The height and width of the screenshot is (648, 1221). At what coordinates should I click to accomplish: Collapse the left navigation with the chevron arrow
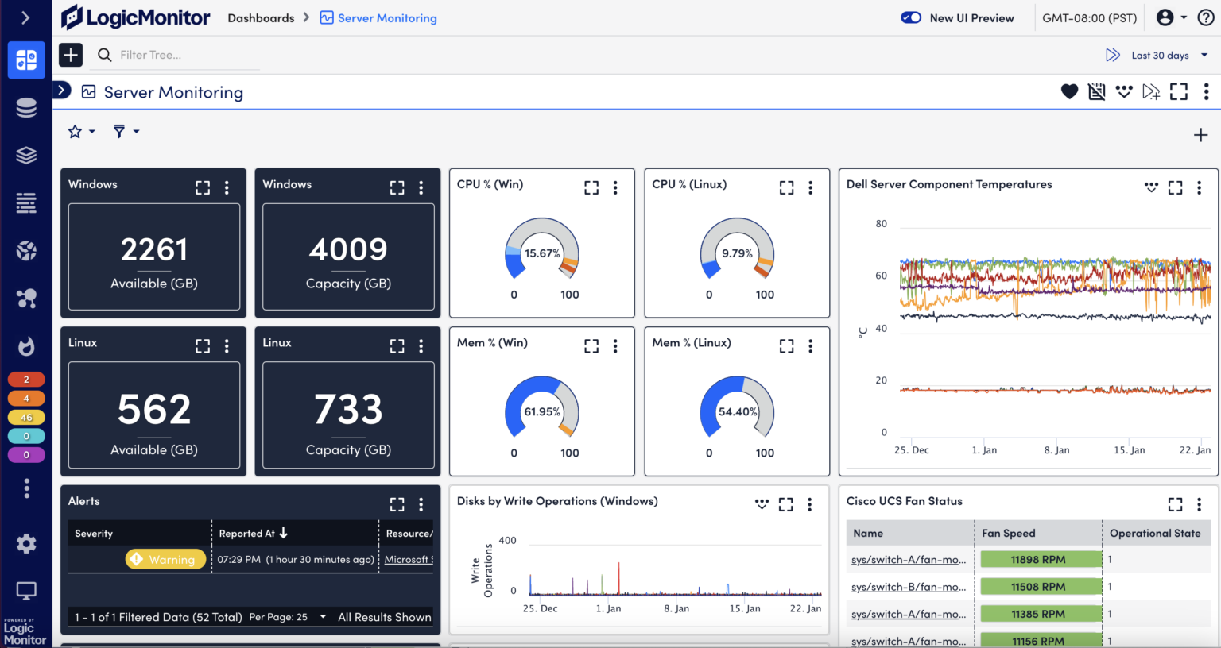pos(26,17)
